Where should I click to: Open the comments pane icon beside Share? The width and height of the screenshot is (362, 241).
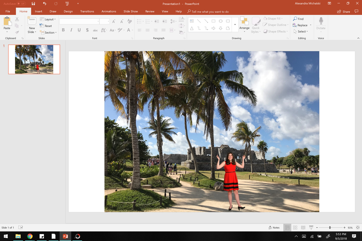point(357,11)
